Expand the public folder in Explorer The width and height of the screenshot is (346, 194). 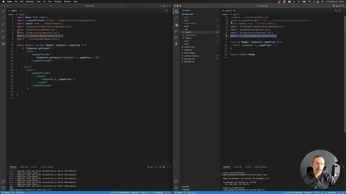click(200, 41)
